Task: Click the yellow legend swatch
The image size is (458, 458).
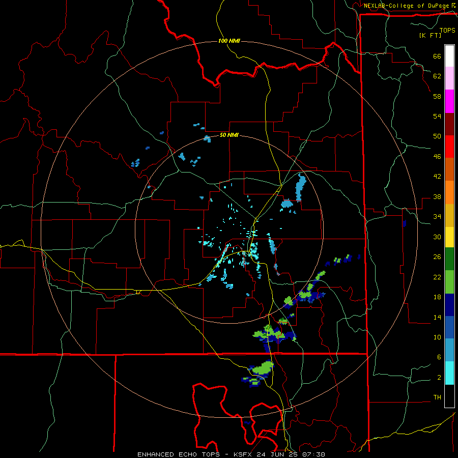Action: coord(449,237)
